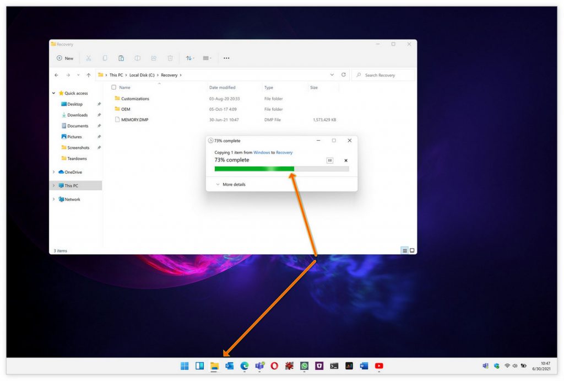Open the YouTube taskbar icon
This screenshot has height=381, width=564.
click(x=379, y=366)
